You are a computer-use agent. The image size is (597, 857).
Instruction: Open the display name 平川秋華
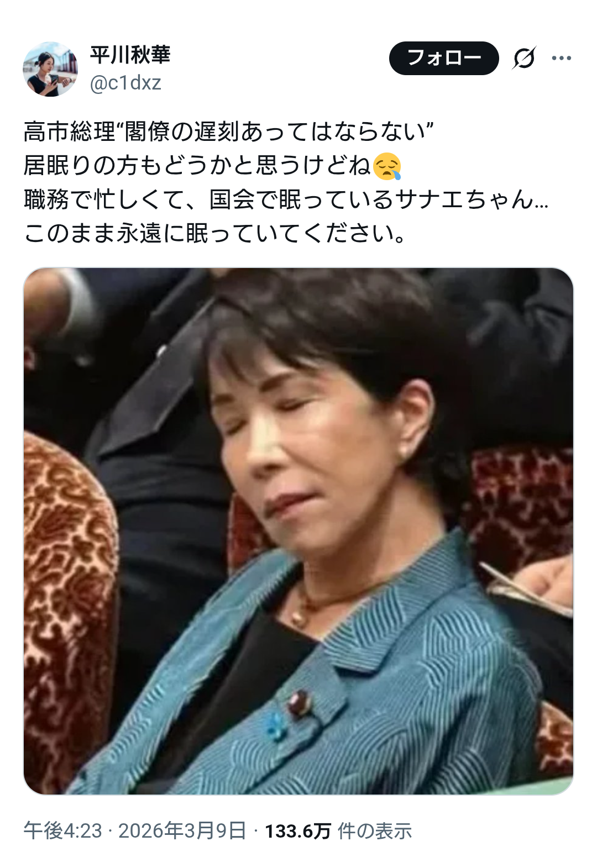(130, 55)
